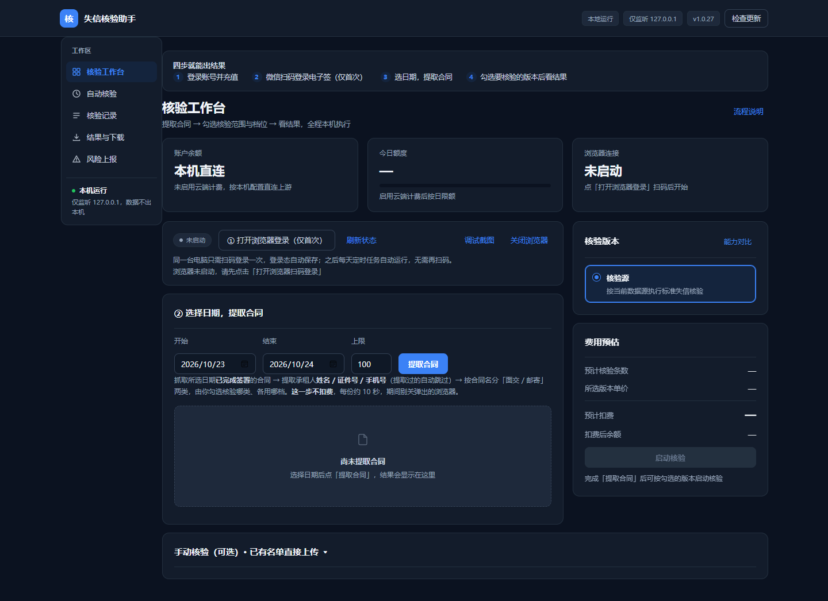
Task: Click step 1 登录账号并充值
Action: pyautogui.click(x=206, y=77)
